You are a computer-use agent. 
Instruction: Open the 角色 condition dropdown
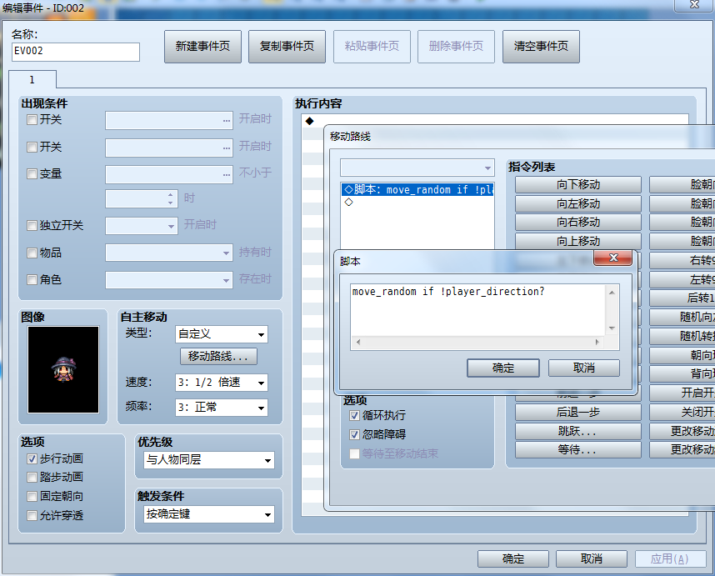click(169, 280)
